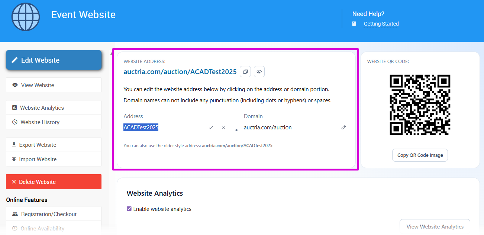Open View Website in the sidebar
484x235 pixels.
click(x=54, y=85)
